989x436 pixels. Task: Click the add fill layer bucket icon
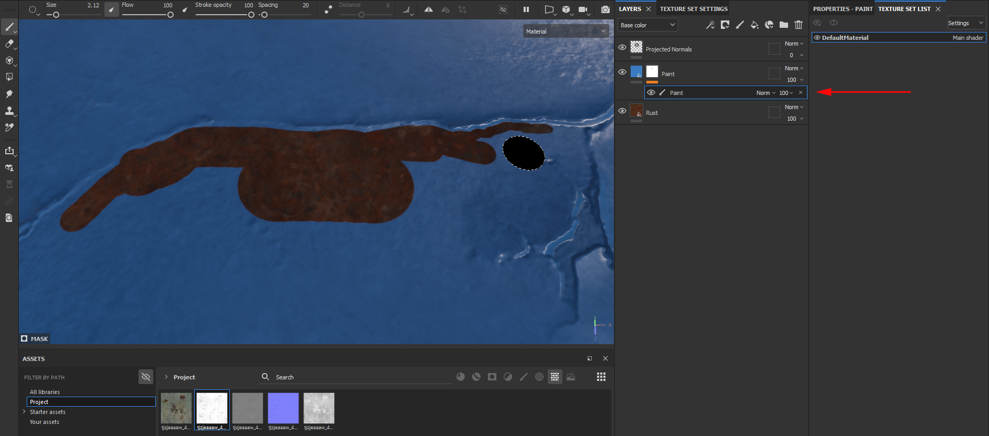tap(754, 25)
